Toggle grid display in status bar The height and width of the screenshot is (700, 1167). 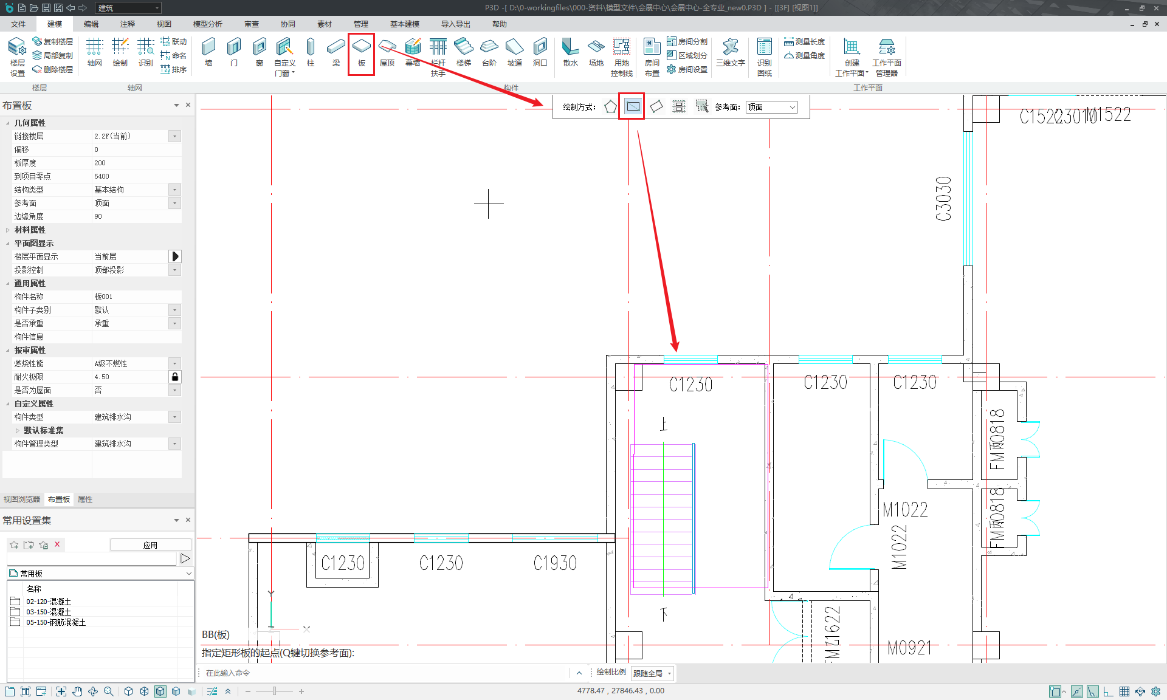(x=1124, y=691)
